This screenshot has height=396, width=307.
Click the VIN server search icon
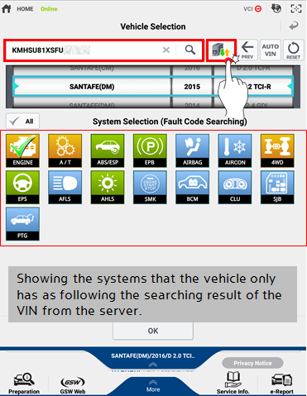221,50
